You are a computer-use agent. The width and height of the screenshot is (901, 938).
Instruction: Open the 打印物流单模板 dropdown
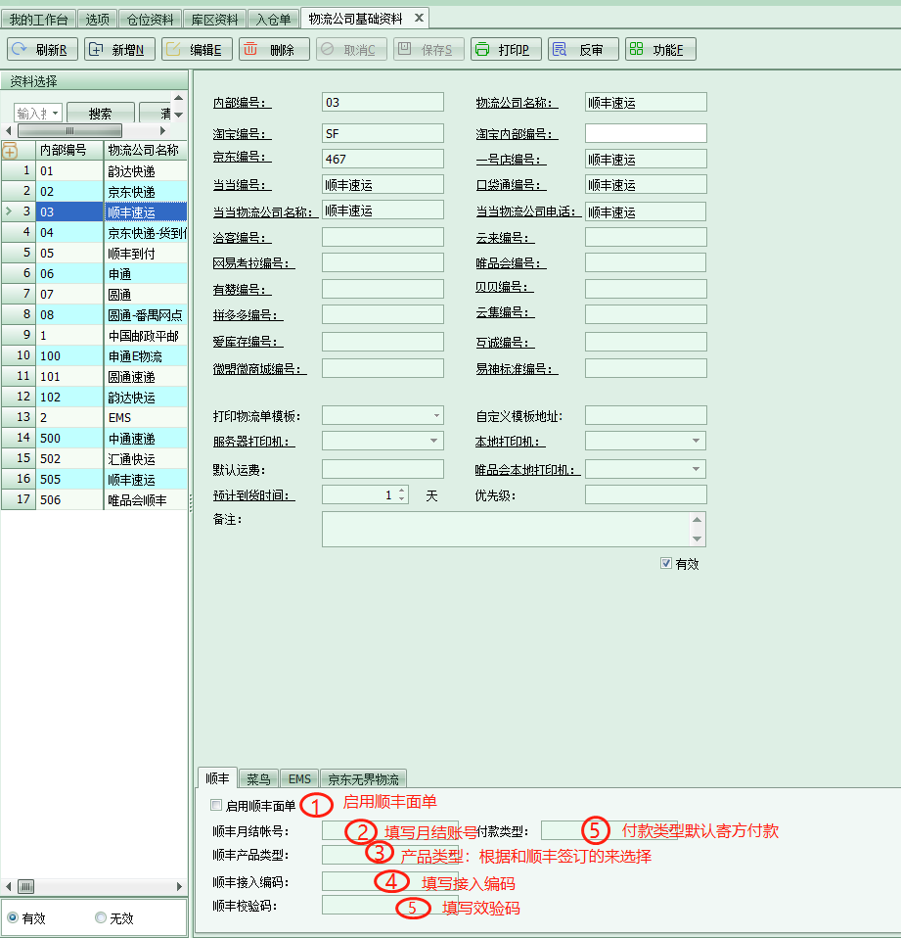[x=435, y=415]
